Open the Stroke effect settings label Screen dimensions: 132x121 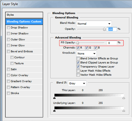(15, 93)
